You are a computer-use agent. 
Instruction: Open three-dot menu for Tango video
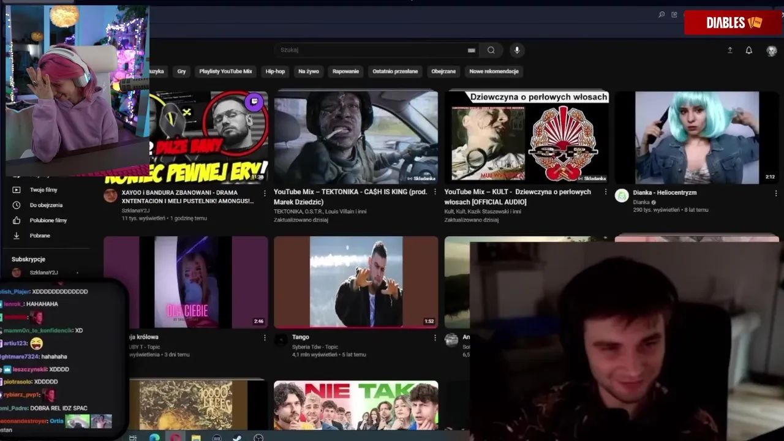pos(435,337)
